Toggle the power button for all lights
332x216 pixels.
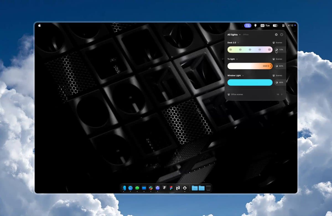(x=282, y=35)
